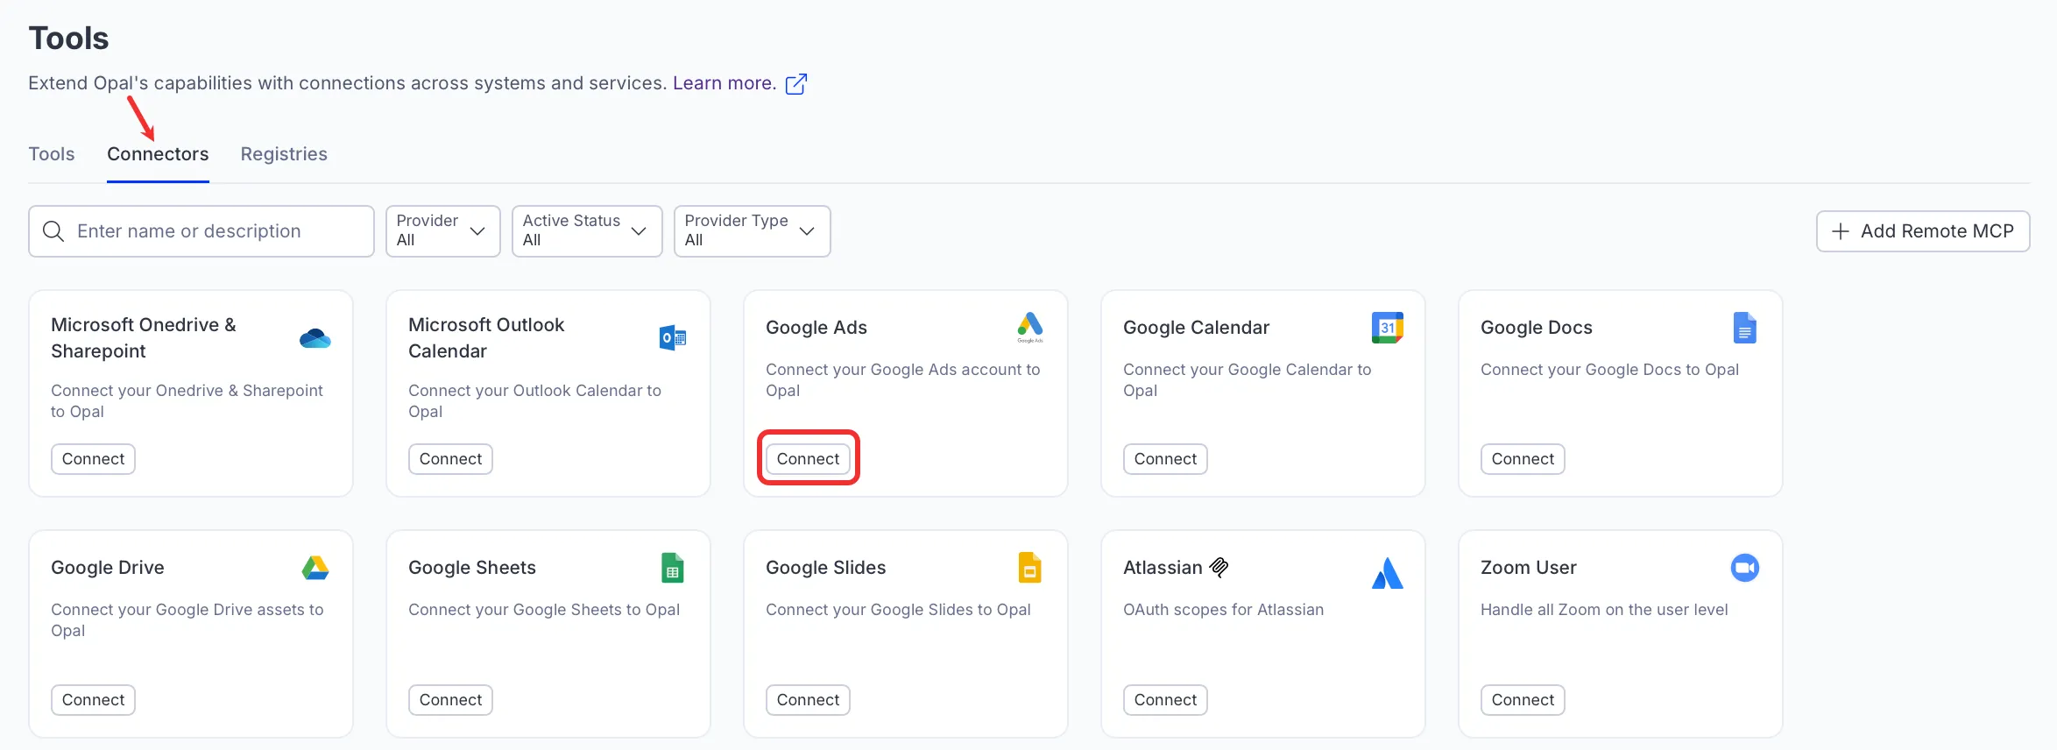The width and height of the screenshot is (2057, 750).
Task: Open the Learn more link
Action: [725, 83]
